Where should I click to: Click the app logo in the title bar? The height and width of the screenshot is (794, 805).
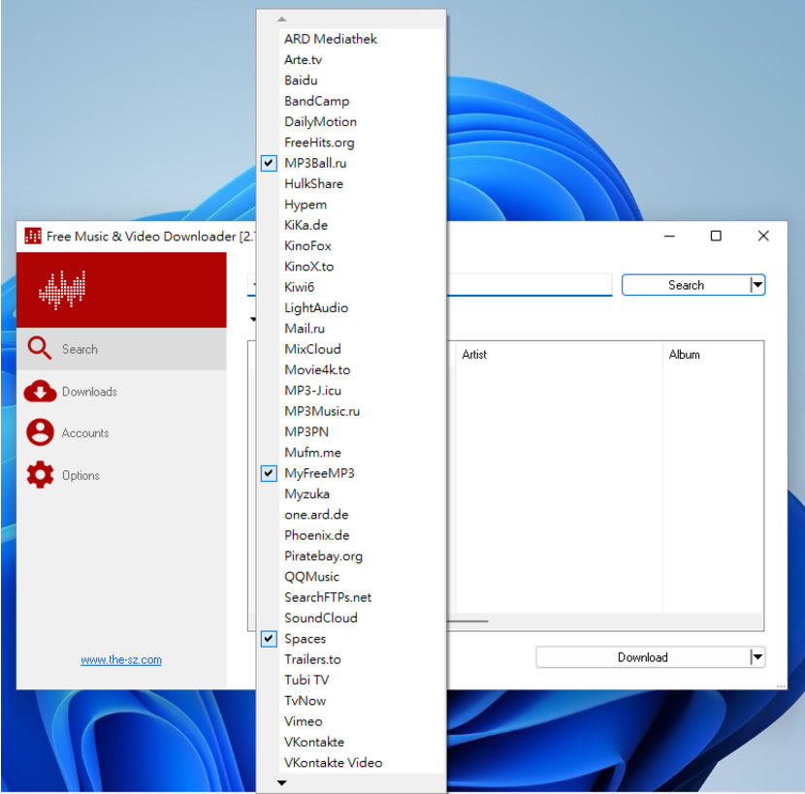[33, 237]
